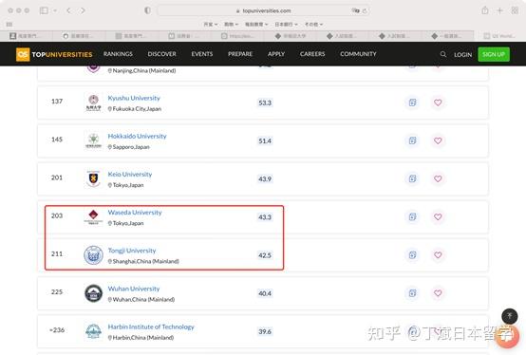This screenshot has height=355, width=526.
Task: Open the Events menu
Action: pos(202,54)
